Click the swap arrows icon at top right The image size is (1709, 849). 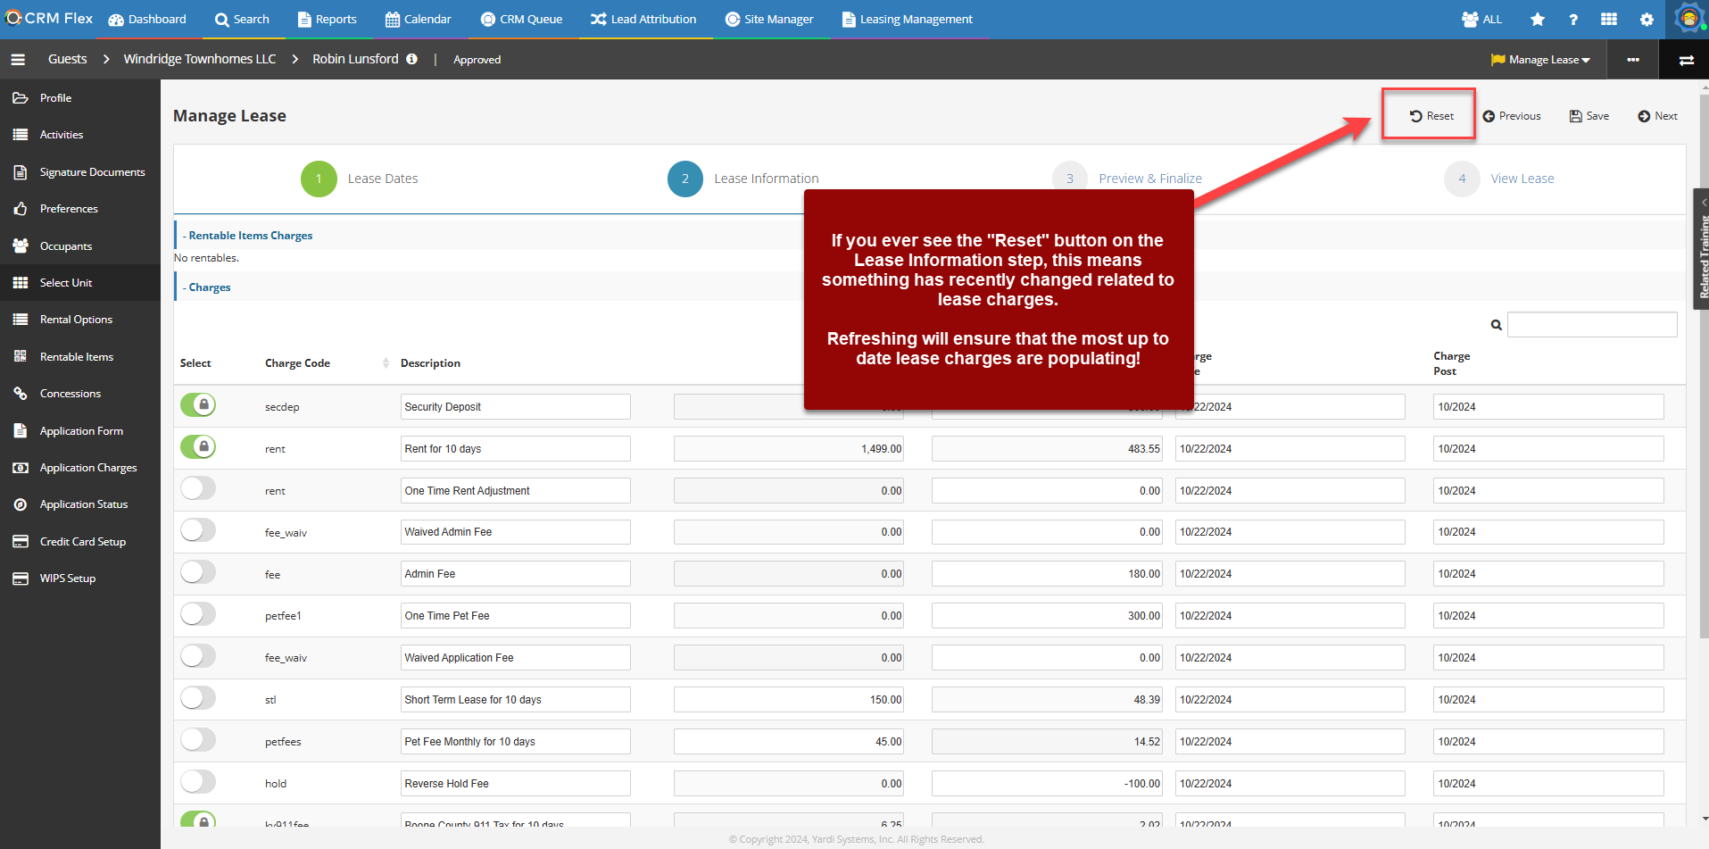pos(1686,60)
